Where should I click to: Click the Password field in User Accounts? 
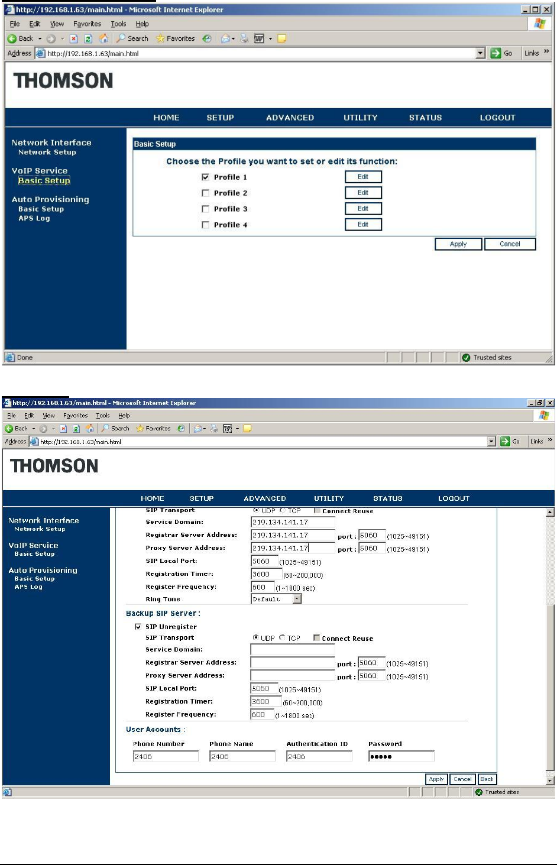click(x=401, y=756)
